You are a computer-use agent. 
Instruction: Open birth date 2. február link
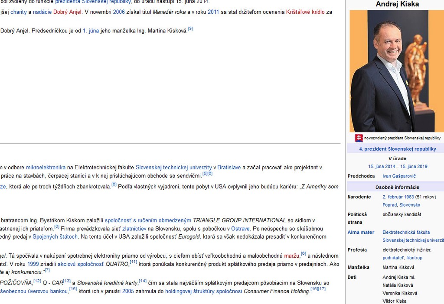(x=398, y=197)
